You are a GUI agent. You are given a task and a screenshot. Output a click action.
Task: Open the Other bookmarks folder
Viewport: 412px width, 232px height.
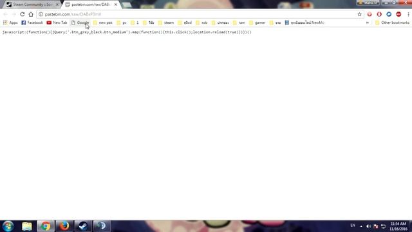click(392, 23)
